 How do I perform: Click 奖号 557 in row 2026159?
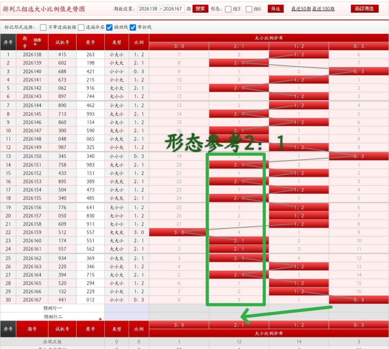click(90, 233)
